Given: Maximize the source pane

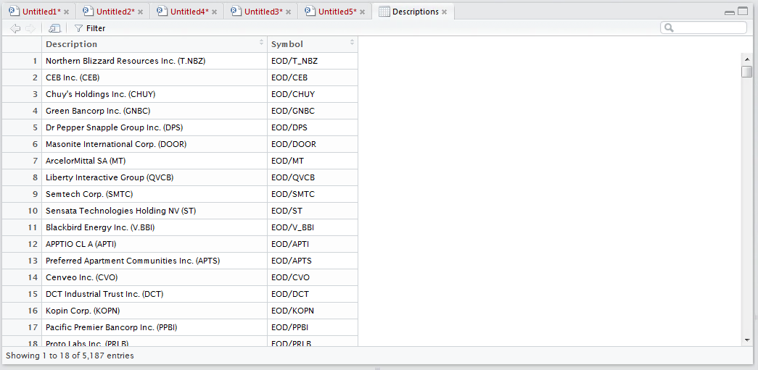Looking at the screenshot, I should (x=743, y=12).
